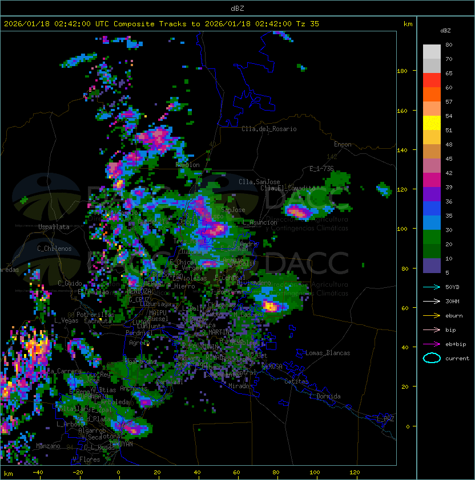
Task: Click the magenta eb+bip arrow in legend
Action: coord(432,344)
